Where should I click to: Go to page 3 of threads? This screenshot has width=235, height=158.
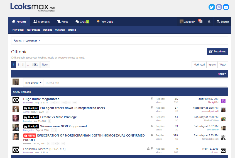pos(23,65)
